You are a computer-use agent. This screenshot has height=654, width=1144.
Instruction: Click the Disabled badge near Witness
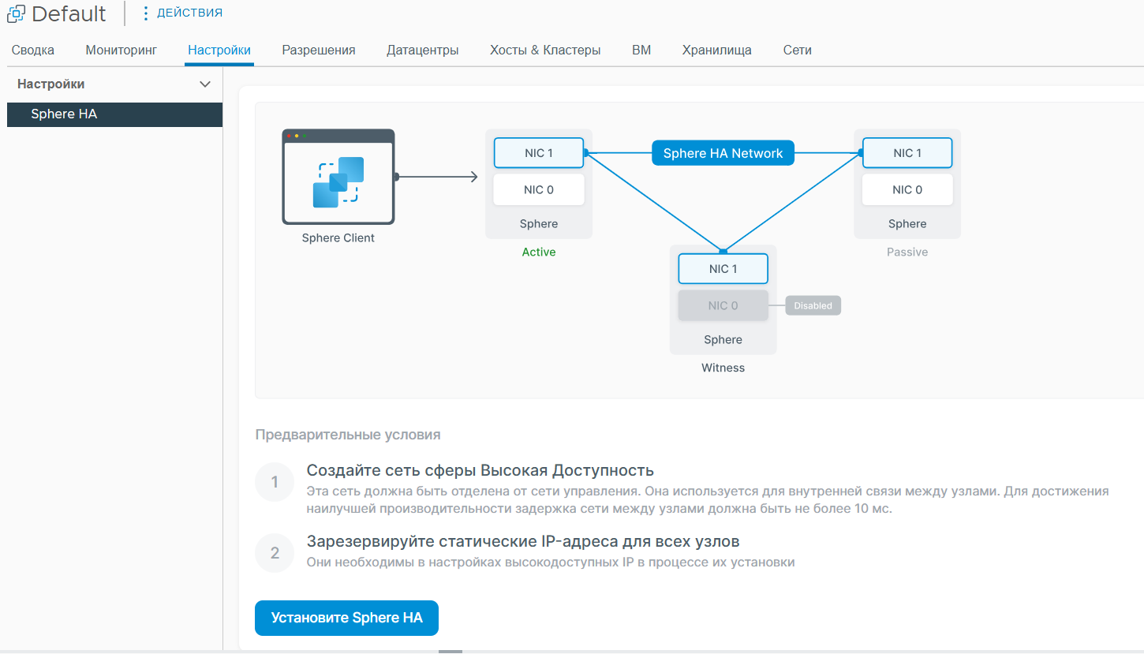tap(813, 305)
